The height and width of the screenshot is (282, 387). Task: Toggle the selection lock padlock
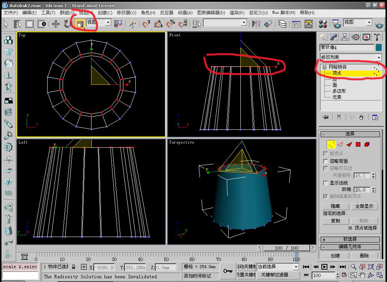[x=73, y=267]
